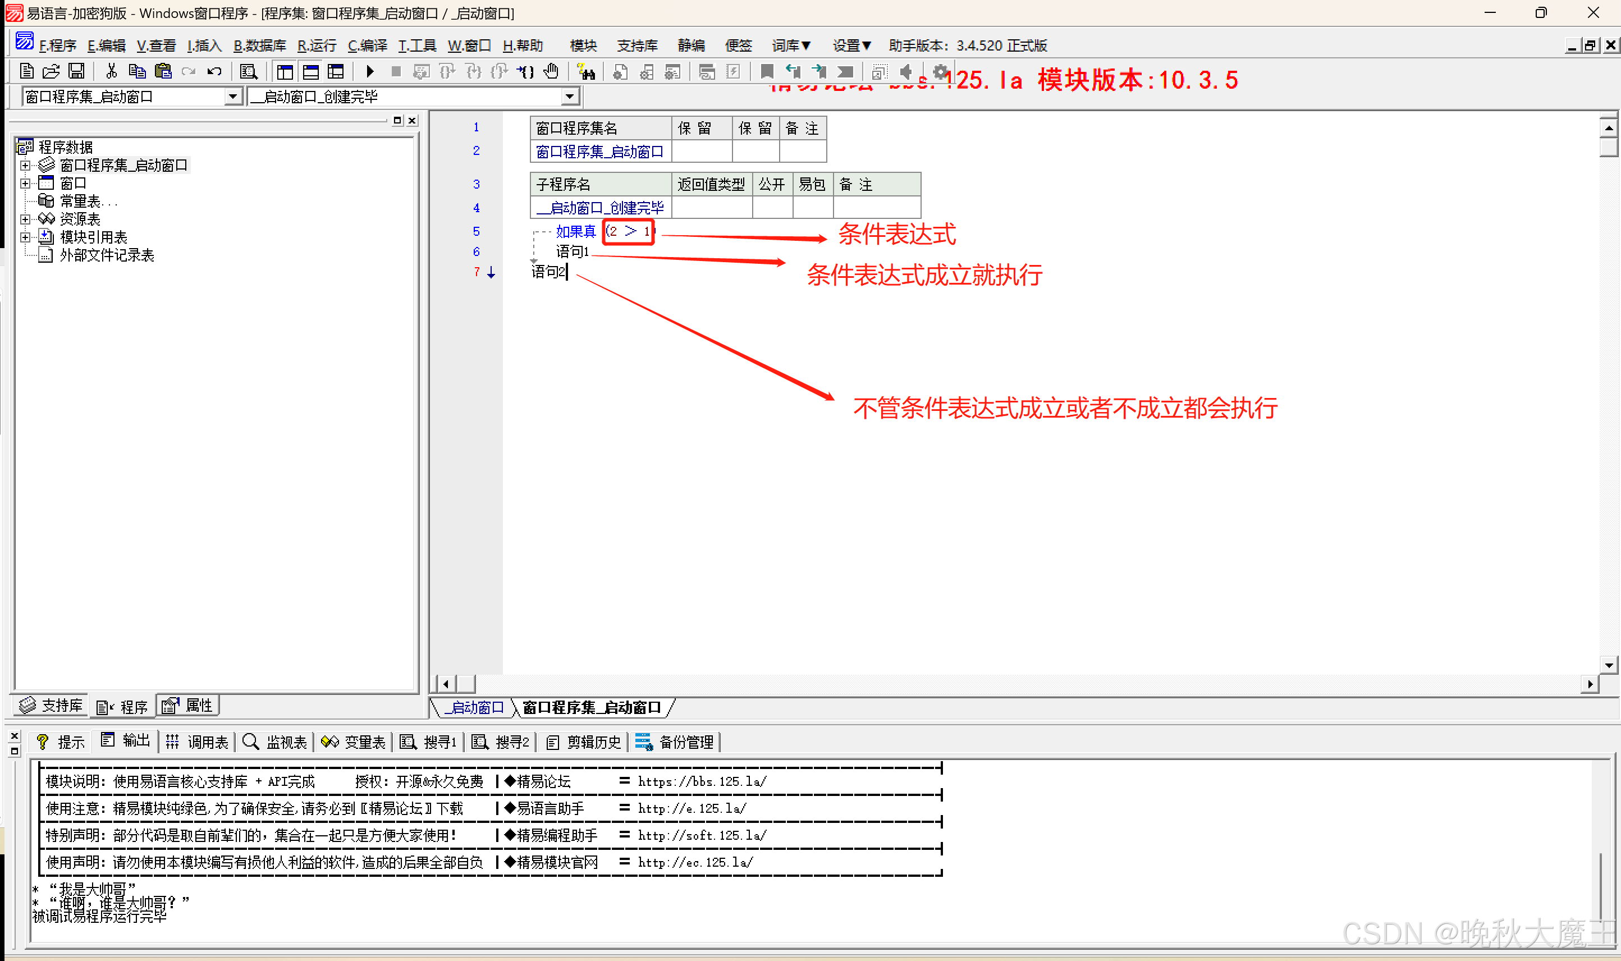Click the Paste clipboard icon

163,71
